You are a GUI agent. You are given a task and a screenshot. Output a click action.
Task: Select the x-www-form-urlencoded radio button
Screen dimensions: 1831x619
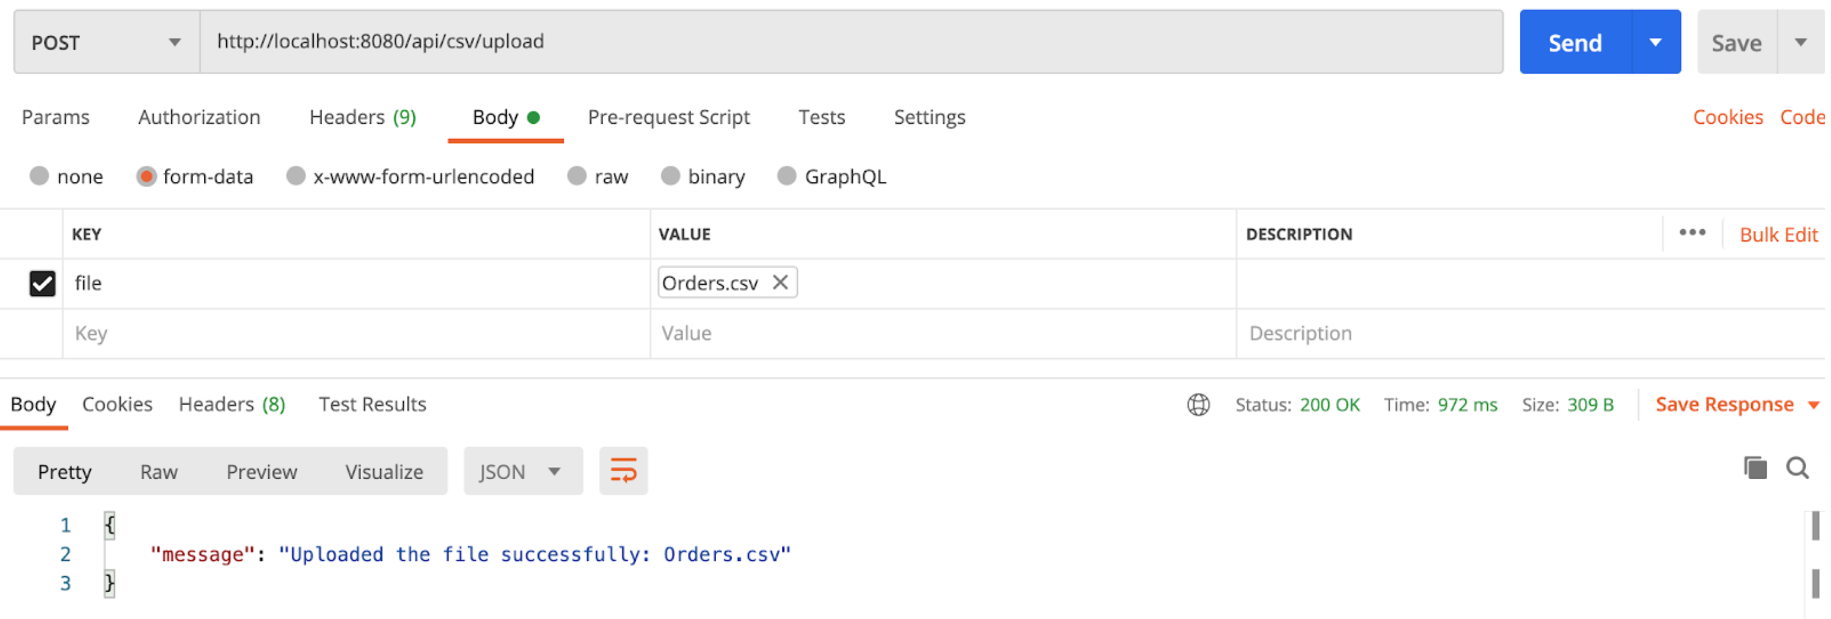coord(296,176)
